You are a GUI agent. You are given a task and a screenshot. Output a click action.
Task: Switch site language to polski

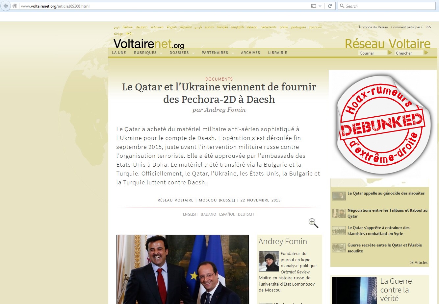pos(284,27)
